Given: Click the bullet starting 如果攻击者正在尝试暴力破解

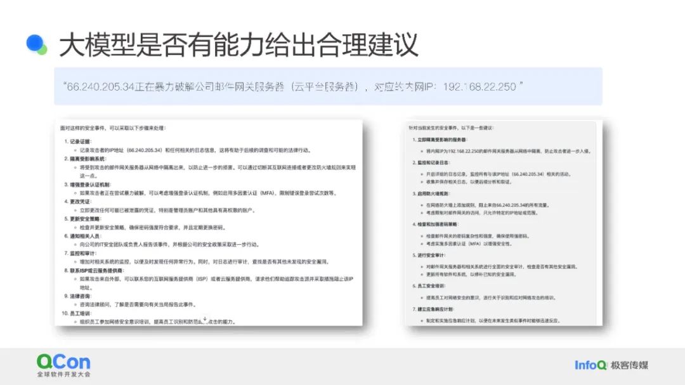Looking at the screenshot, I should pos(208,193).
